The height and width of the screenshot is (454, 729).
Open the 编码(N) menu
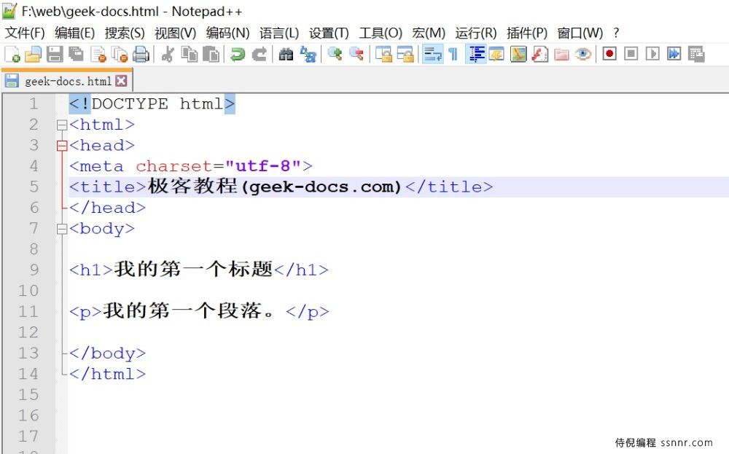point(227,33)
